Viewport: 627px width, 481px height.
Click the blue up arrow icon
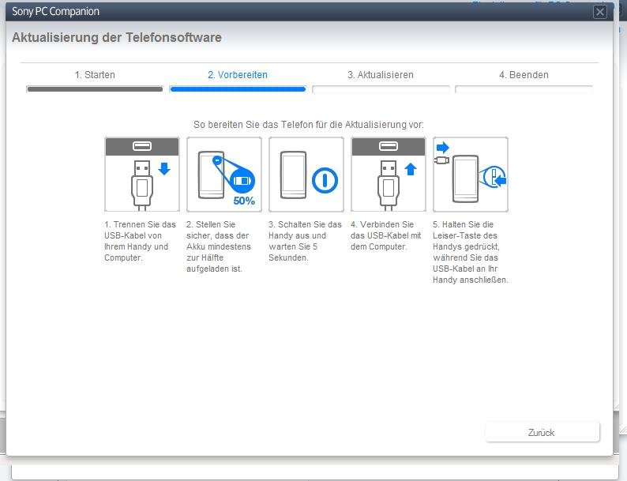coord(411,169)
